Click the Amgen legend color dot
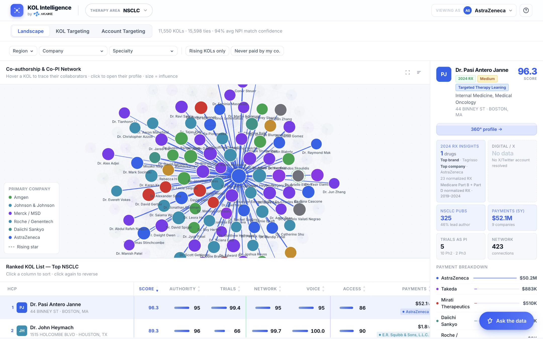Screen dimensions: 543x339 click(x=10, y=197)
